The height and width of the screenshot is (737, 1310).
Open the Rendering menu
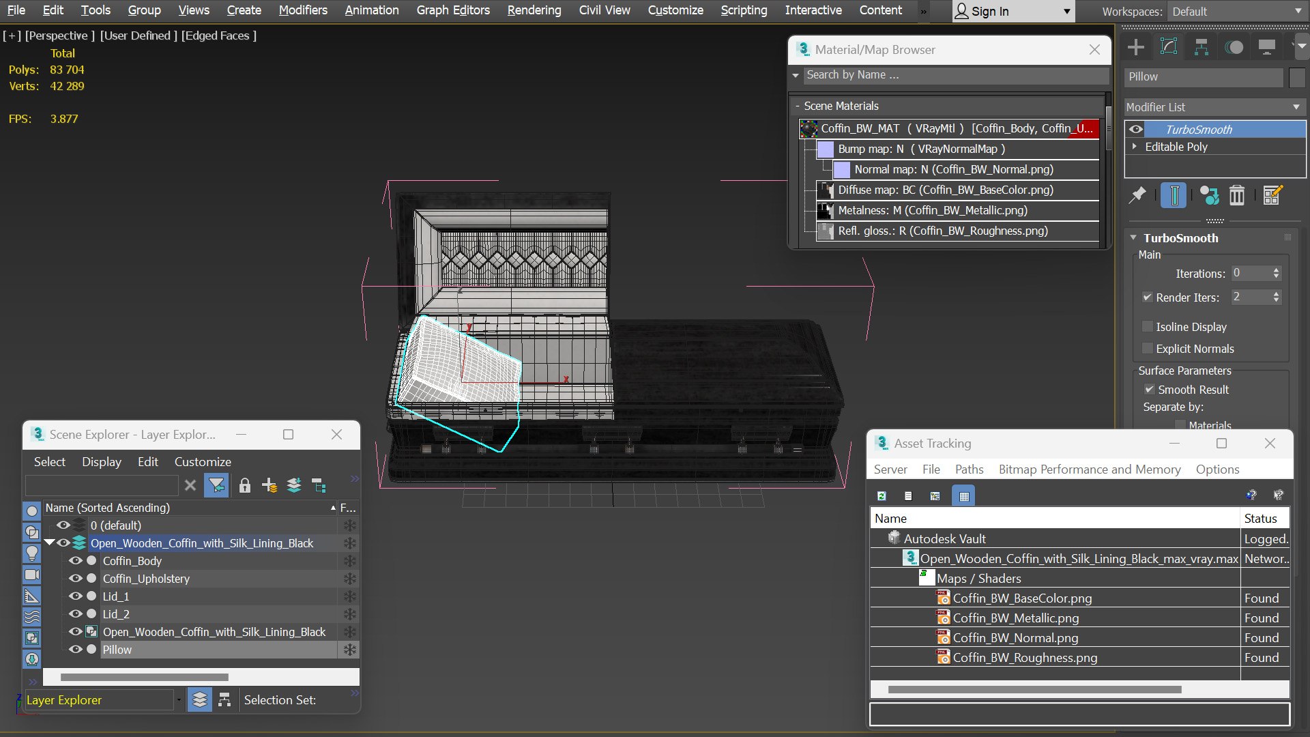(534, 10)
